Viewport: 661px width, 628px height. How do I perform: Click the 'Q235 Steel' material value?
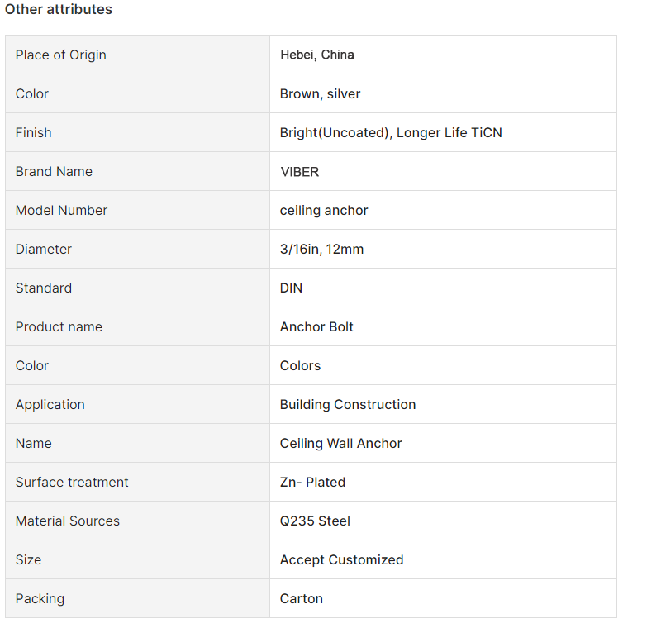pos(315,521)
